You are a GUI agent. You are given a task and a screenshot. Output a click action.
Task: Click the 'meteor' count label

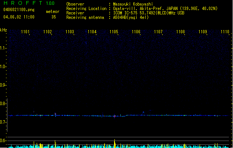(53, 11)
